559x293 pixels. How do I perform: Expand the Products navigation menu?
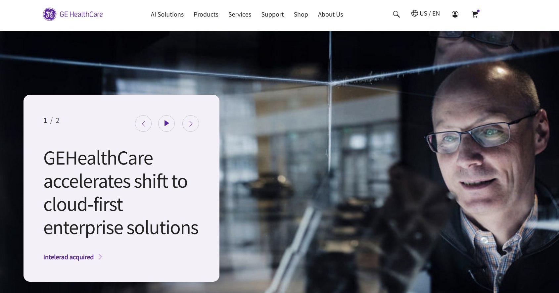coord(206,15)
